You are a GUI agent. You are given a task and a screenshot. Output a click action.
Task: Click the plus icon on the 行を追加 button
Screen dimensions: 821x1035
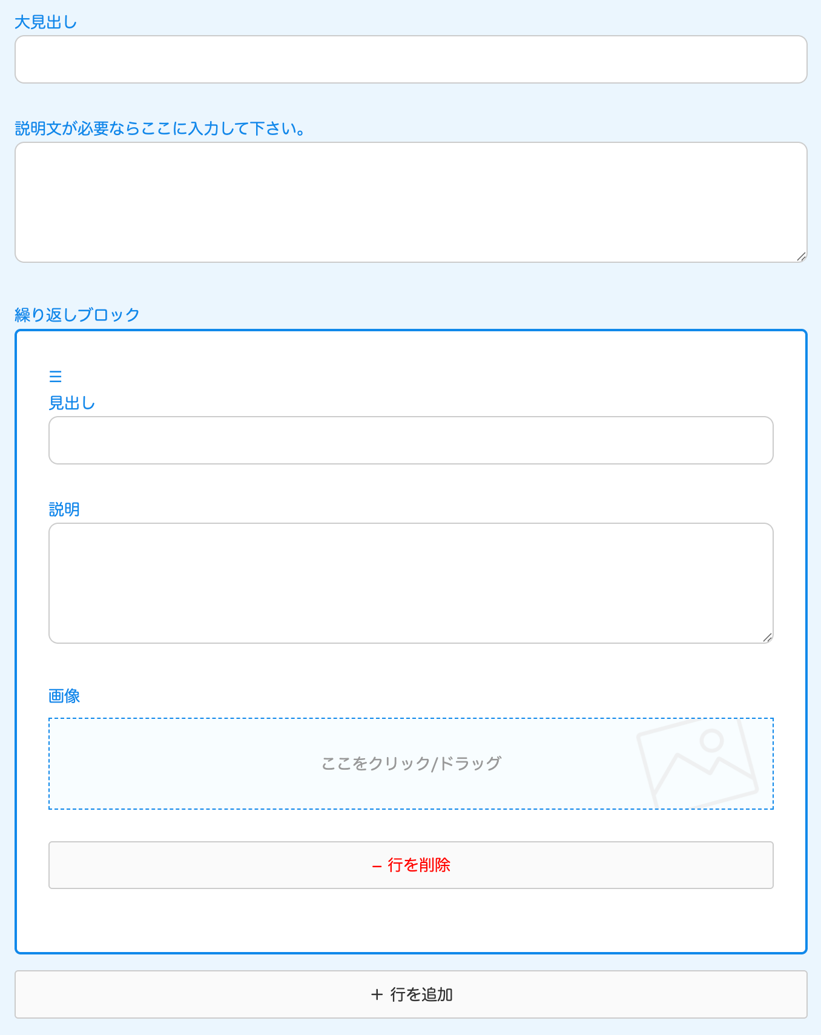coord(377,994)
